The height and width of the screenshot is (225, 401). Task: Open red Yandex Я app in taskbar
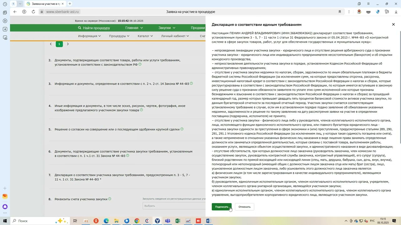[96, 221]
